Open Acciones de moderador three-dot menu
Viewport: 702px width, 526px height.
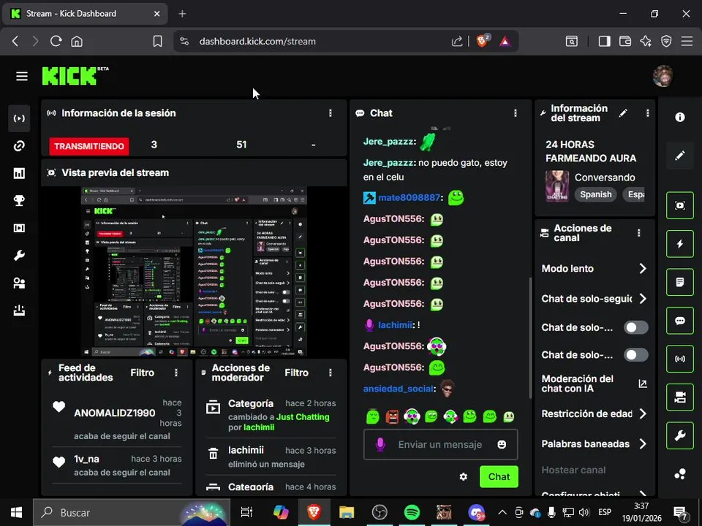click(x=331, y=373)
